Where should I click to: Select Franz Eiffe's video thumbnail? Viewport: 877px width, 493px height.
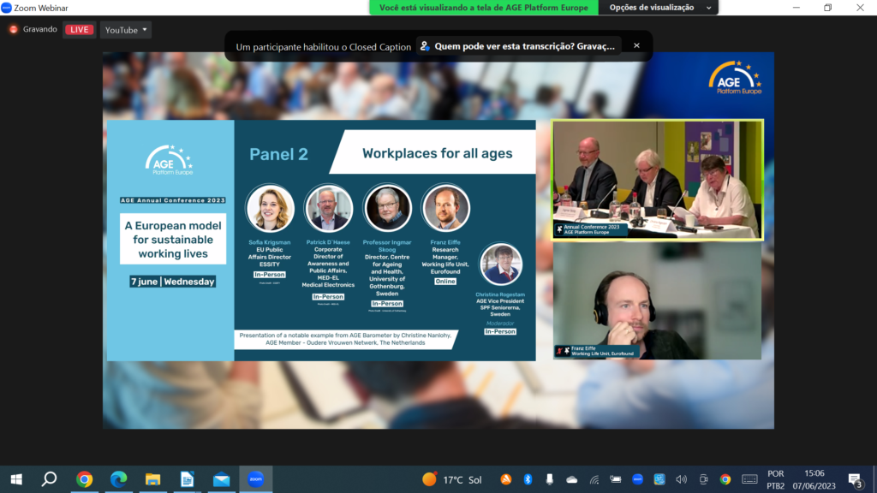click(x=657, y=300)
